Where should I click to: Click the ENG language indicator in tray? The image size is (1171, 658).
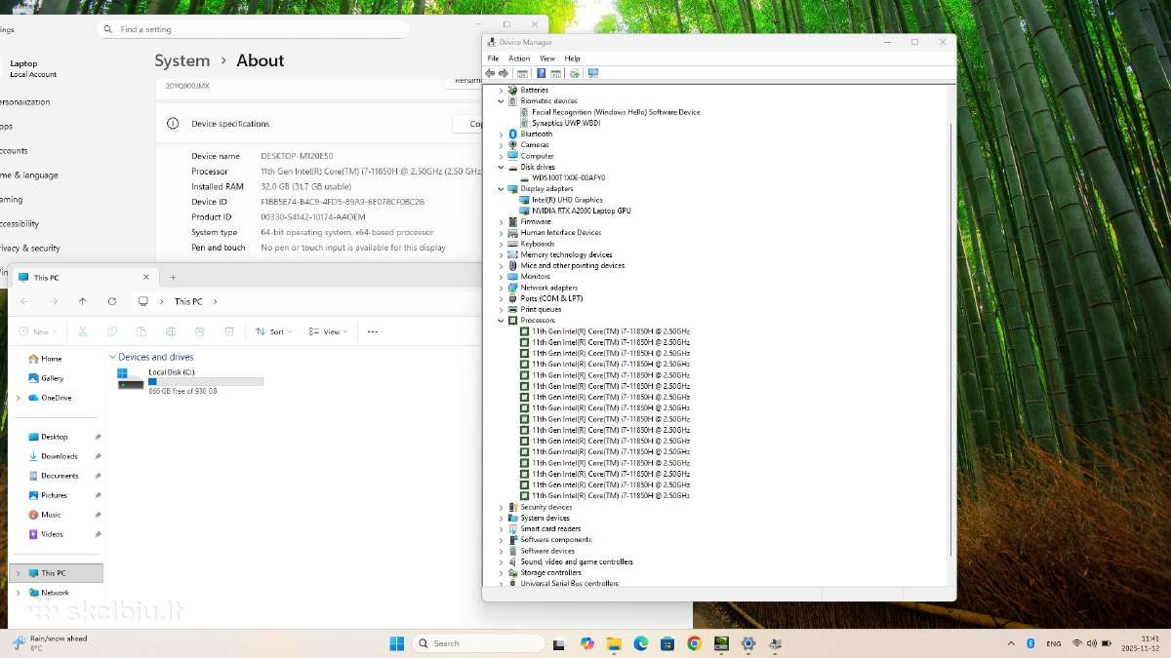1054,643
